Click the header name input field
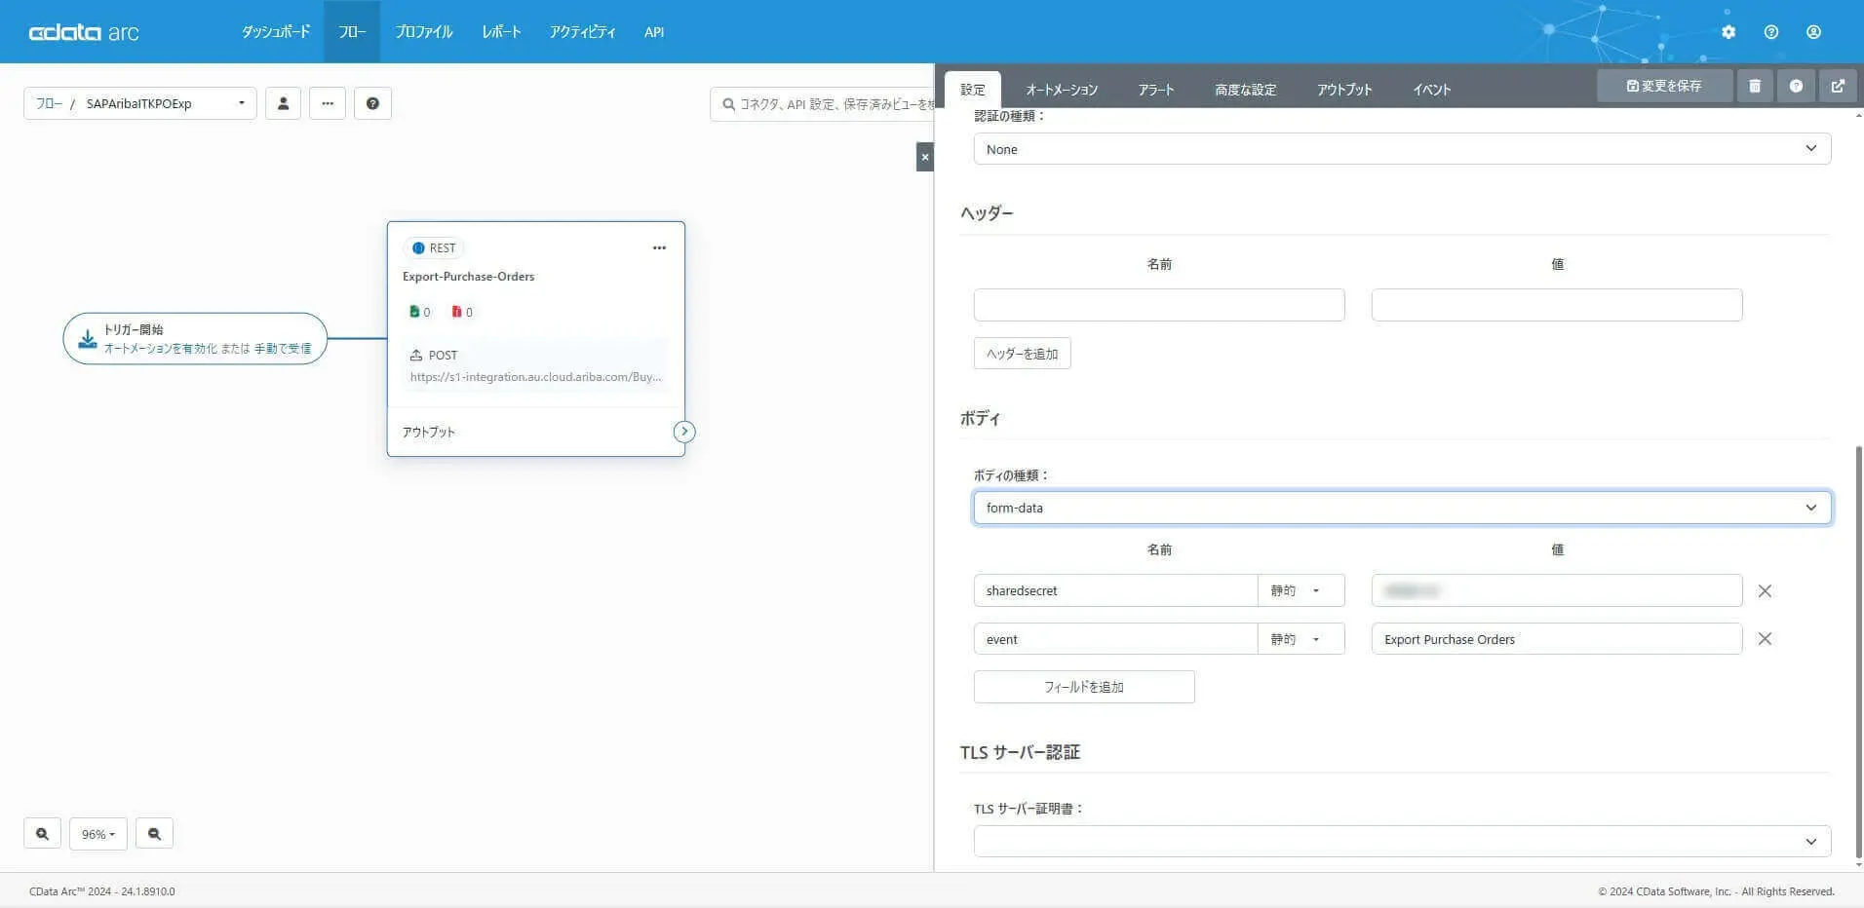 (1159, 305)
